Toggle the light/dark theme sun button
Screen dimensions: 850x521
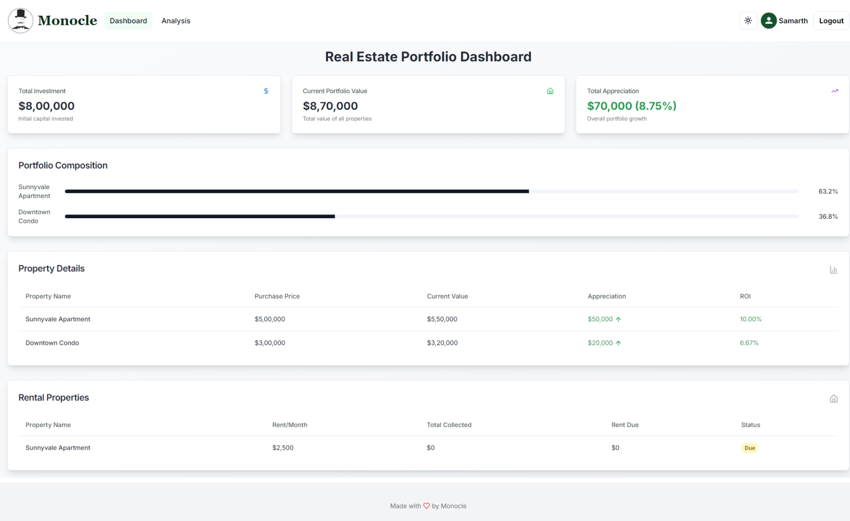click(748, 20)
